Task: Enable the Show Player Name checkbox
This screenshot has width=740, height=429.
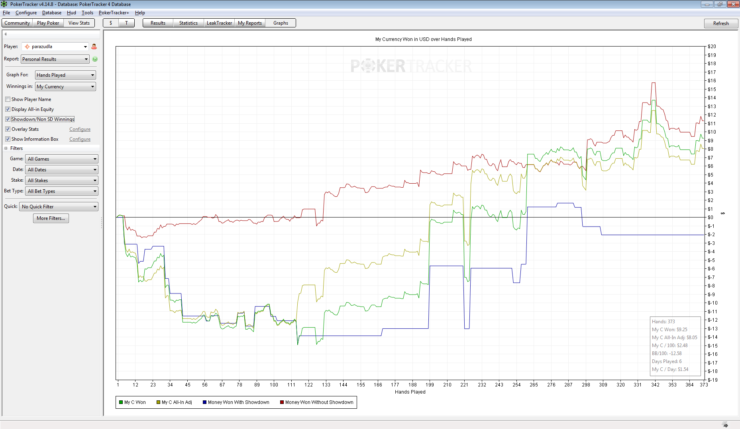Action: pyautogui.click(x=8, y=99)
